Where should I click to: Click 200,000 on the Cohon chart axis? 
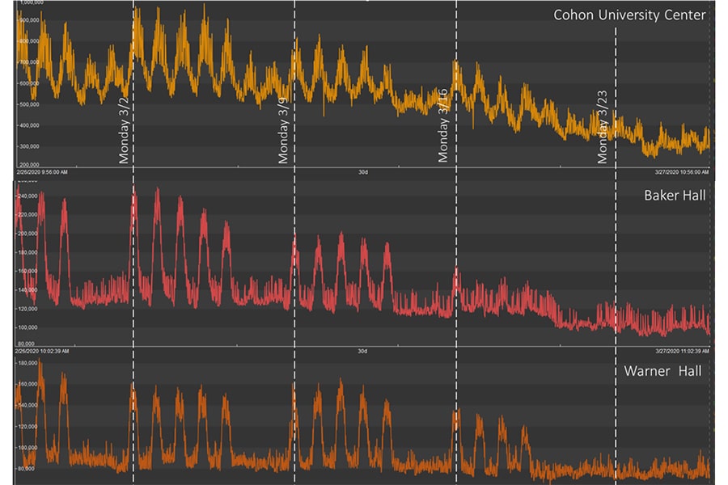tap(29, 165)
